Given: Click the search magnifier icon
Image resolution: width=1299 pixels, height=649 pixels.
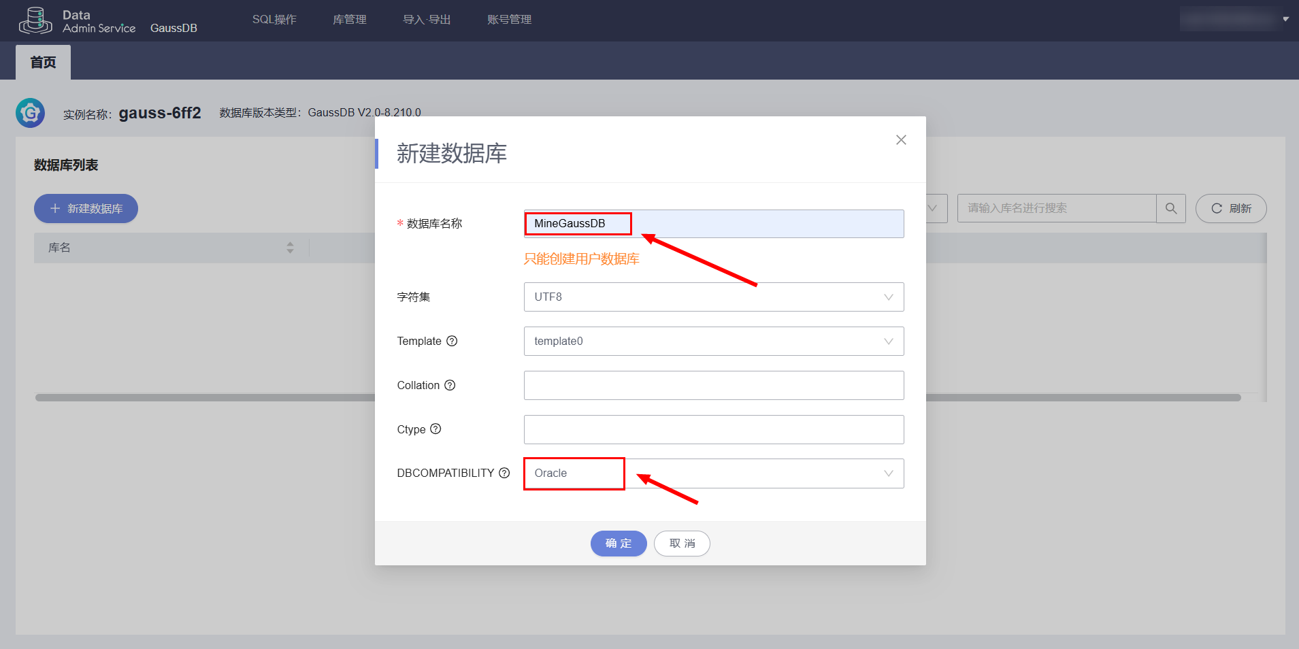Looking at the screenshot, I should (x=1171, y=208).
